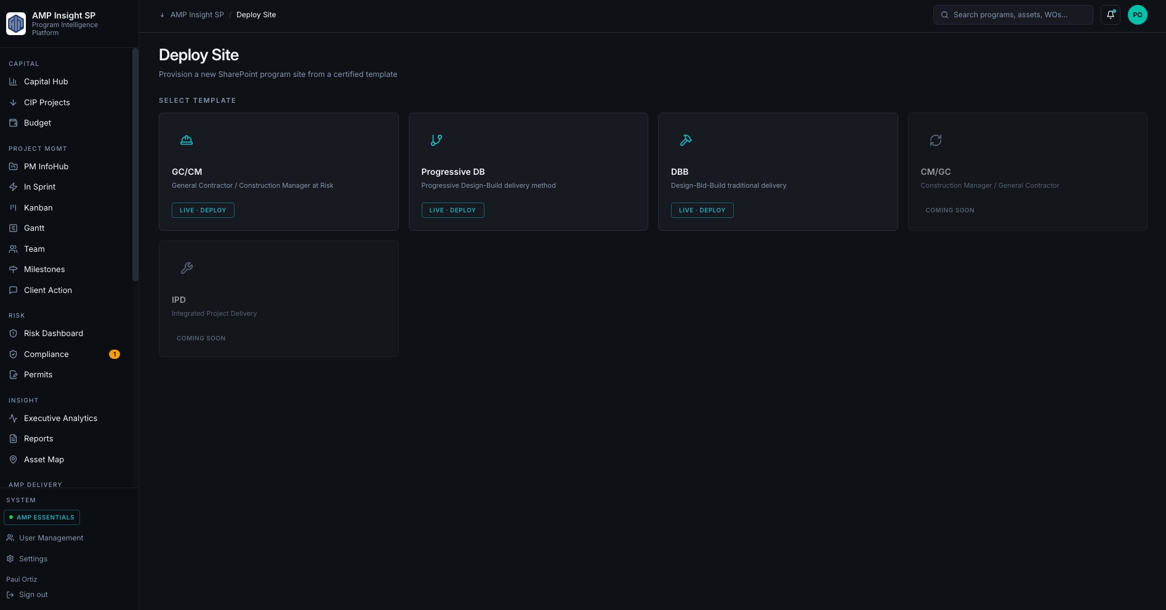Open the PO user avatar menu
Image resolution: width=1166 pixels, height=610 pixels.
tap(1137, 15)
